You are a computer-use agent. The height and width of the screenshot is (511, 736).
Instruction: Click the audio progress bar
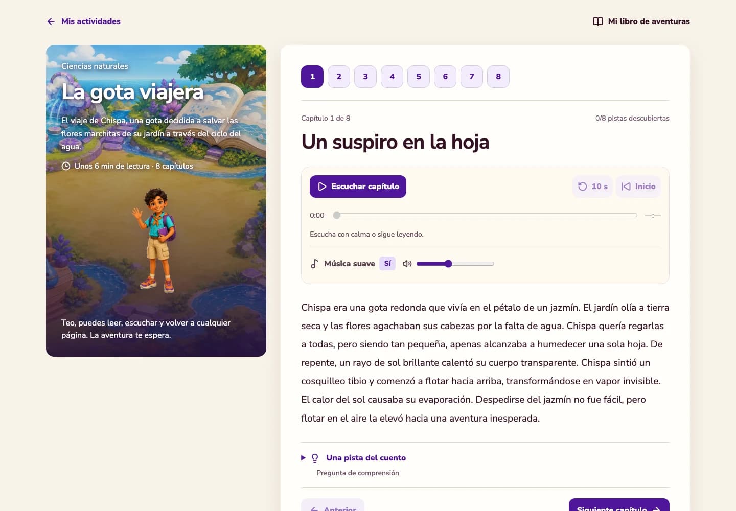pyautogui.click(x=485, y=215)
